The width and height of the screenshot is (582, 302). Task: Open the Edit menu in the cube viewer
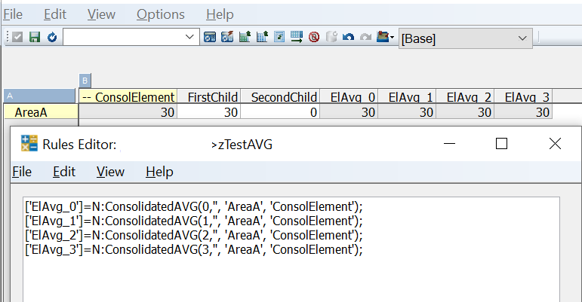click(x=55, y=14)
